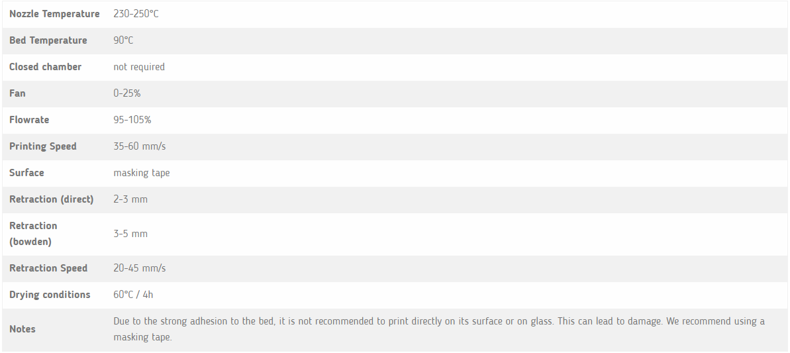The height and width of the screenshot is (353, 790).
Task: Click the Flowrate label
Action: [29, 120]
